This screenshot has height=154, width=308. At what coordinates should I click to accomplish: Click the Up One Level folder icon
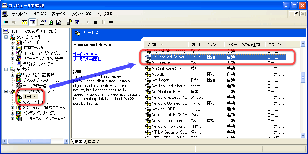tap(24, 22)
